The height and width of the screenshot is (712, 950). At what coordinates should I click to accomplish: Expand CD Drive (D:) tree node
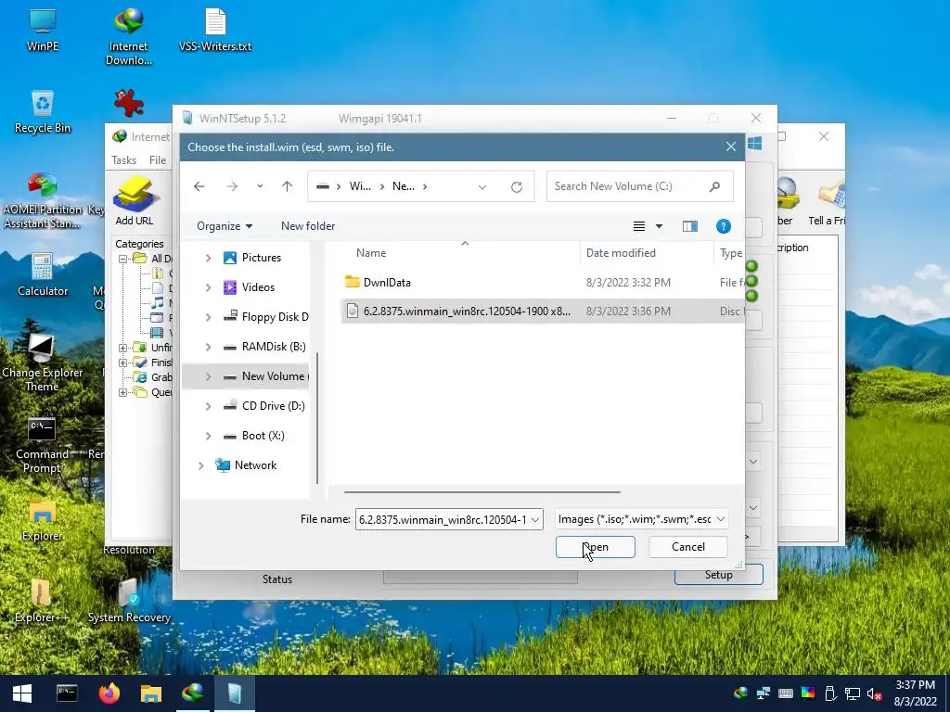208,406
